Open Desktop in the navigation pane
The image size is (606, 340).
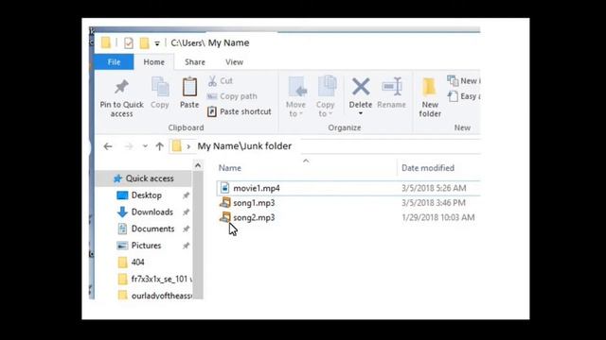point(147,195)
